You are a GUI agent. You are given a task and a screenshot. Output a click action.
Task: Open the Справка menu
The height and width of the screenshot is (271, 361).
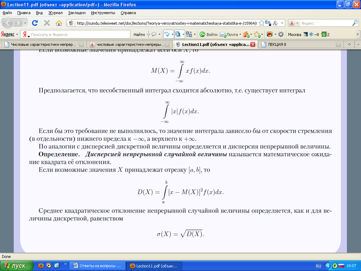pos(128,13)
